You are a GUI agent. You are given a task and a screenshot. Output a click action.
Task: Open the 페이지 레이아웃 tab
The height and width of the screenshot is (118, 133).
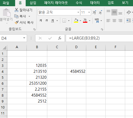point(56,3)
